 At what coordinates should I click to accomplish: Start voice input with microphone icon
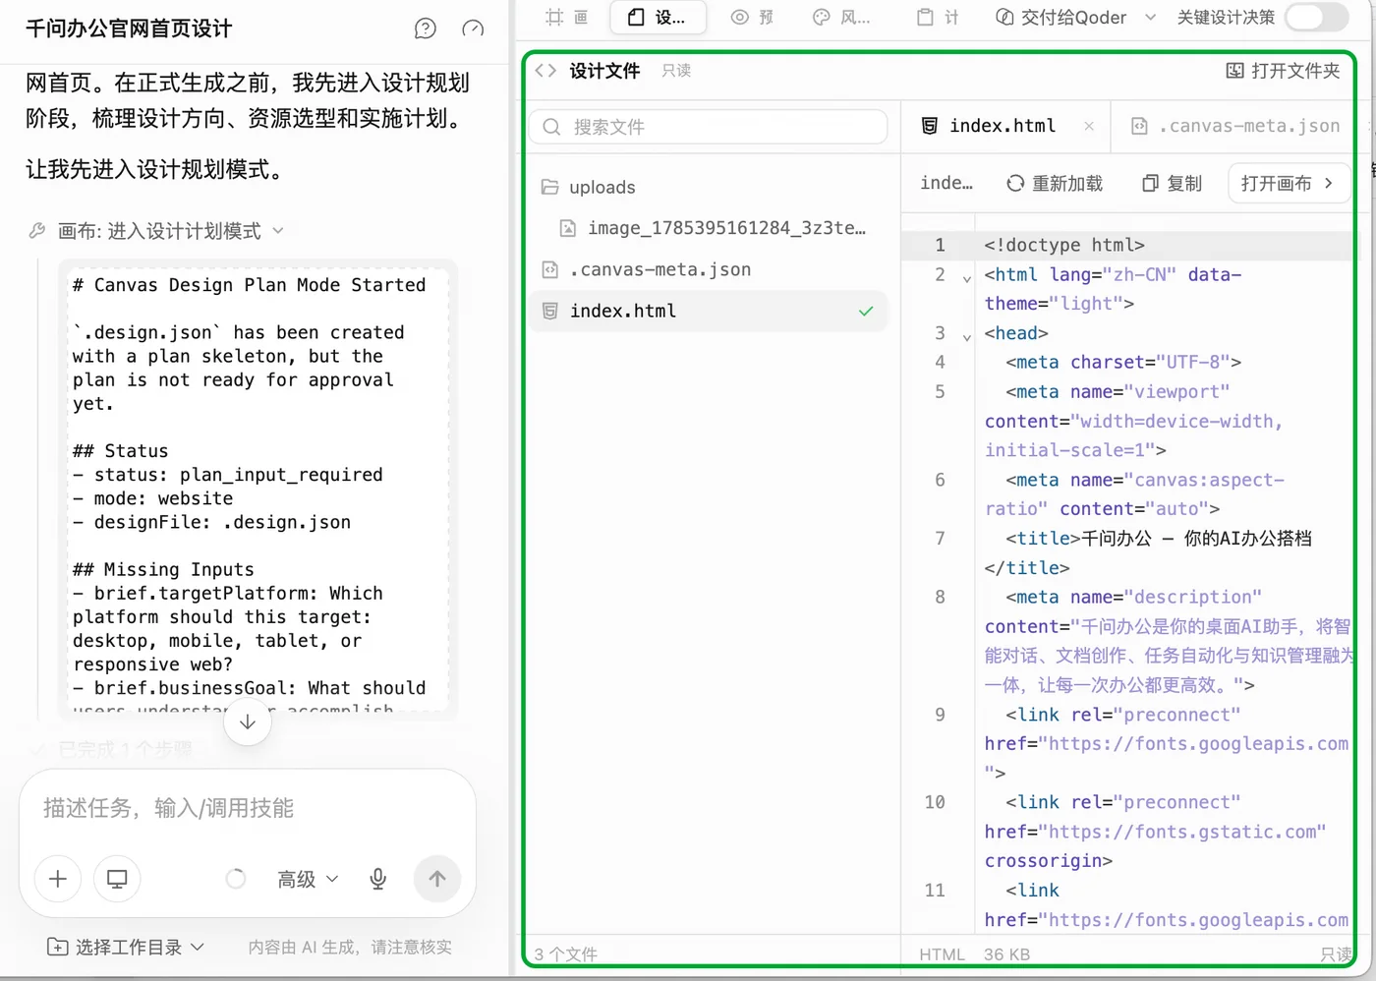tap(377, 879)
